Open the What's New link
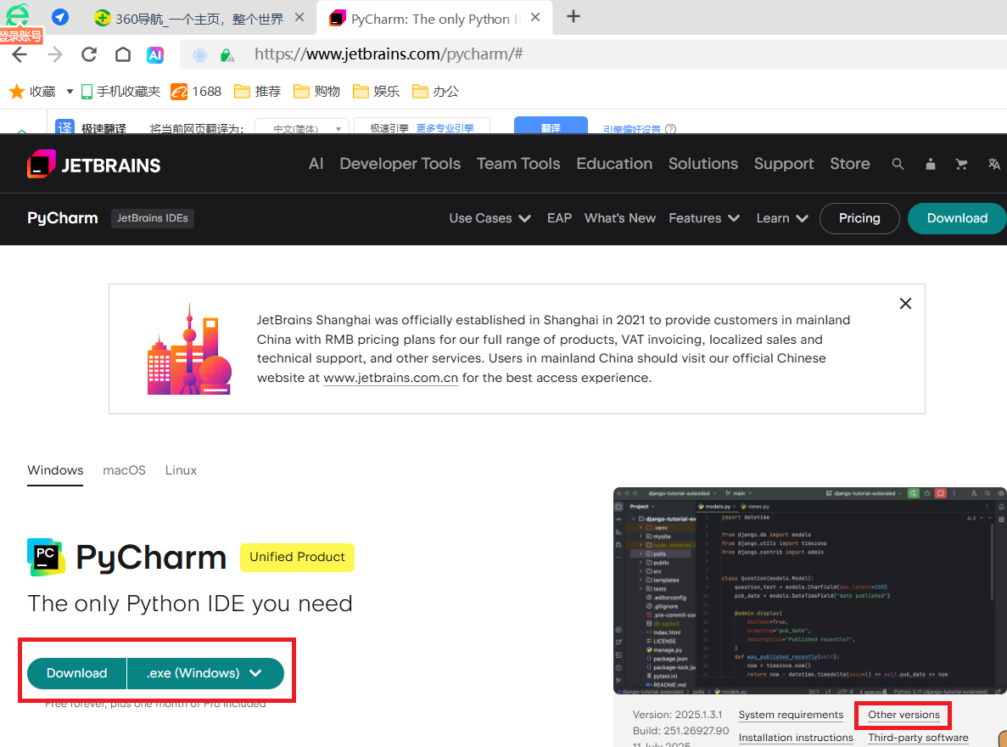Viewport: 1007px width, 747px height. click(x=620, y=218)
